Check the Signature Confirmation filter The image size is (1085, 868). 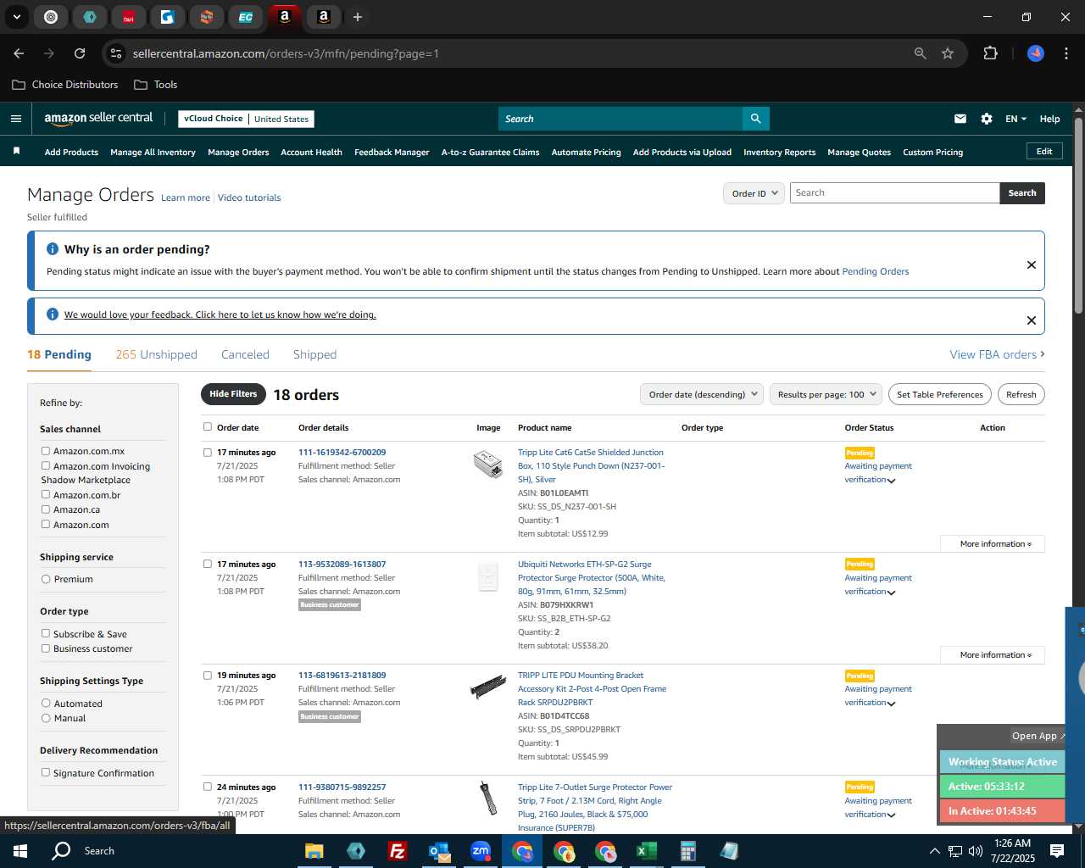pos(46,772)
